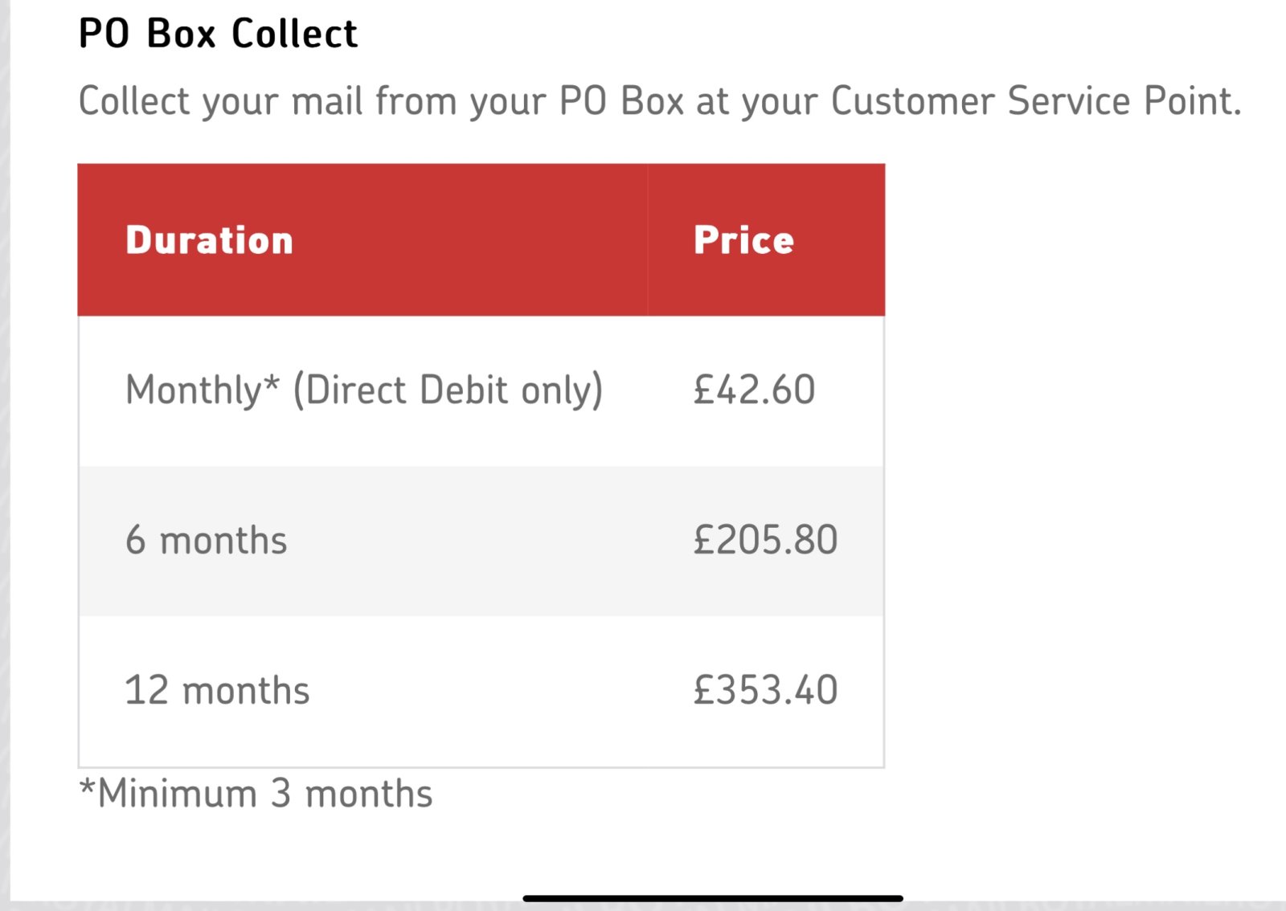Select the 12 months duration cell
Image resolution: width=1286 pixels, height=911 pixels.
[x=217, y=691]
